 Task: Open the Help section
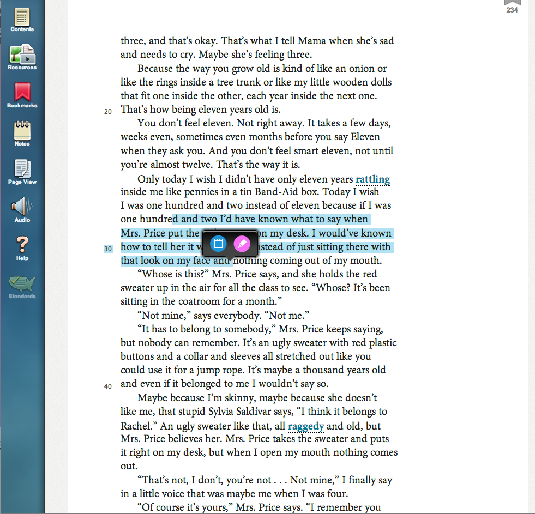coord(22,249)
